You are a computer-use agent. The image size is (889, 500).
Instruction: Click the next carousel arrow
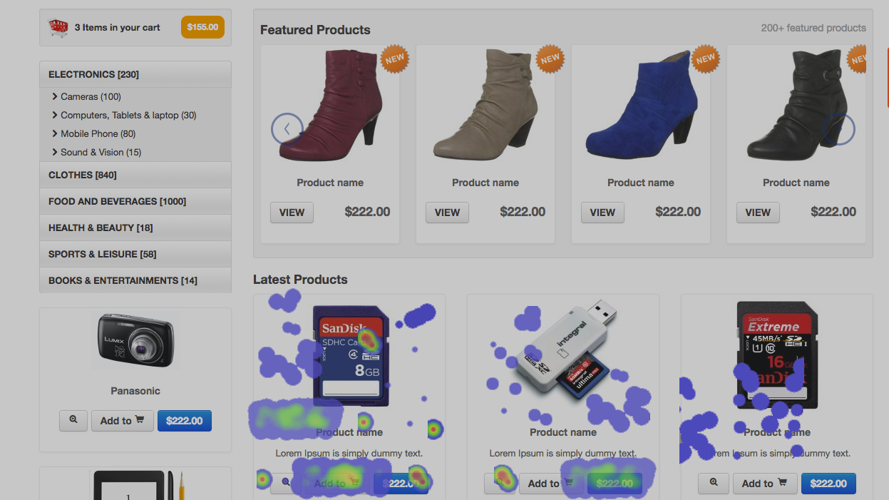tap(838, 129)
